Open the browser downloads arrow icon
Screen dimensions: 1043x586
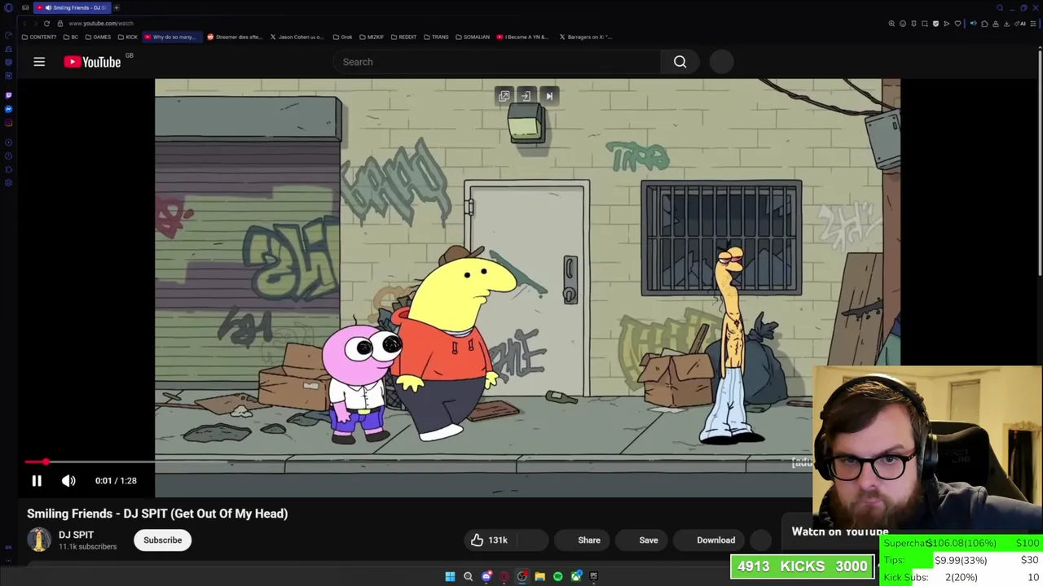tap(1006, 24)
